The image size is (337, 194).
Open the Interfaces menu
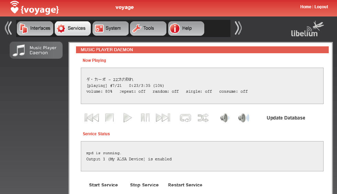[35, 28]
